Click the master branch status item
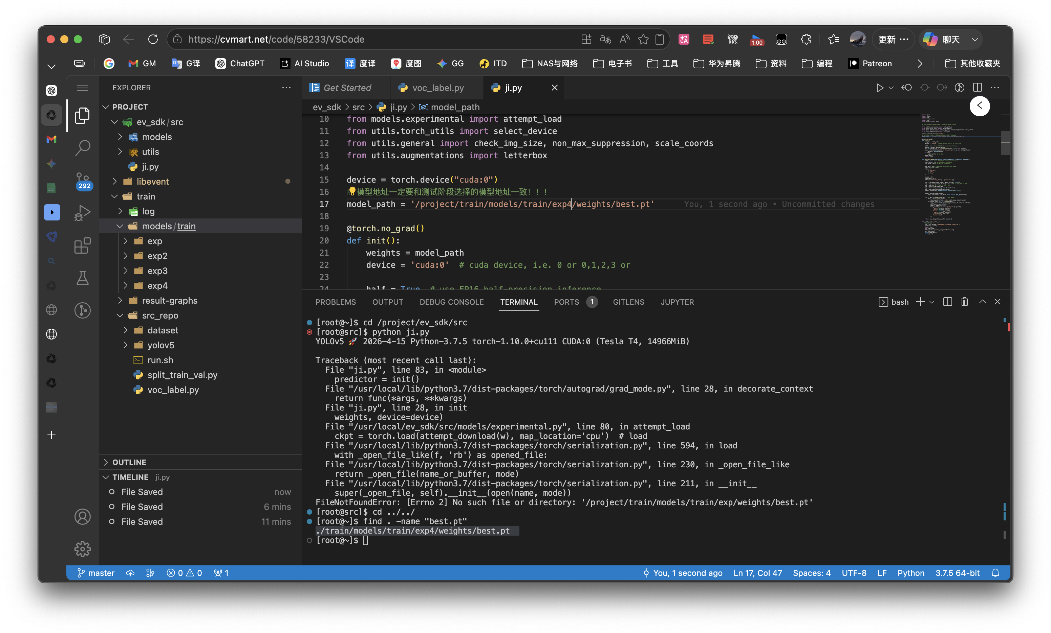1051x633 pixels. pyautogui.click(x=96, y=573)
